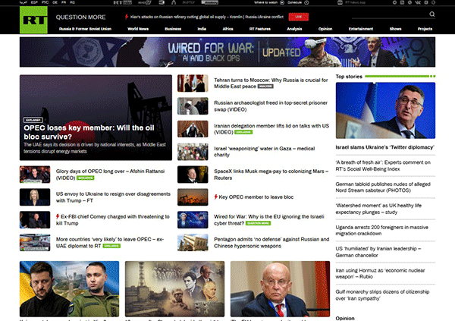Image resolution: width=455 pixels, height=321 pixels.
Task: Open search with the magnifier icon
Action: [431, 14]
